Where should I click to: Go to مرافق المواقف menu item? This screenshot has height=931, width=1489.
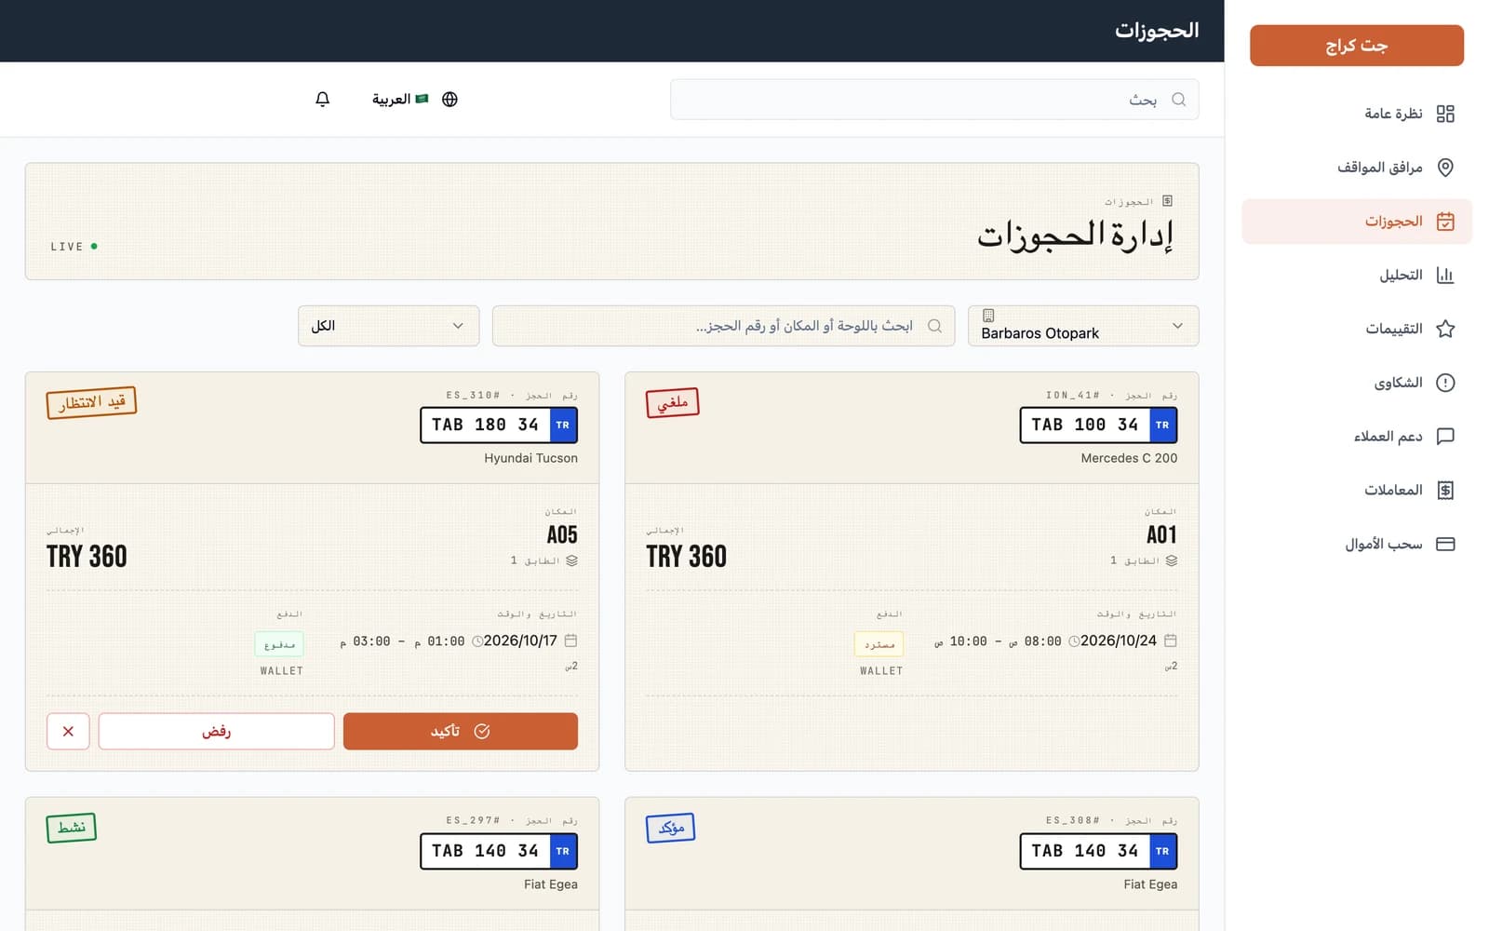(1357, 168)
